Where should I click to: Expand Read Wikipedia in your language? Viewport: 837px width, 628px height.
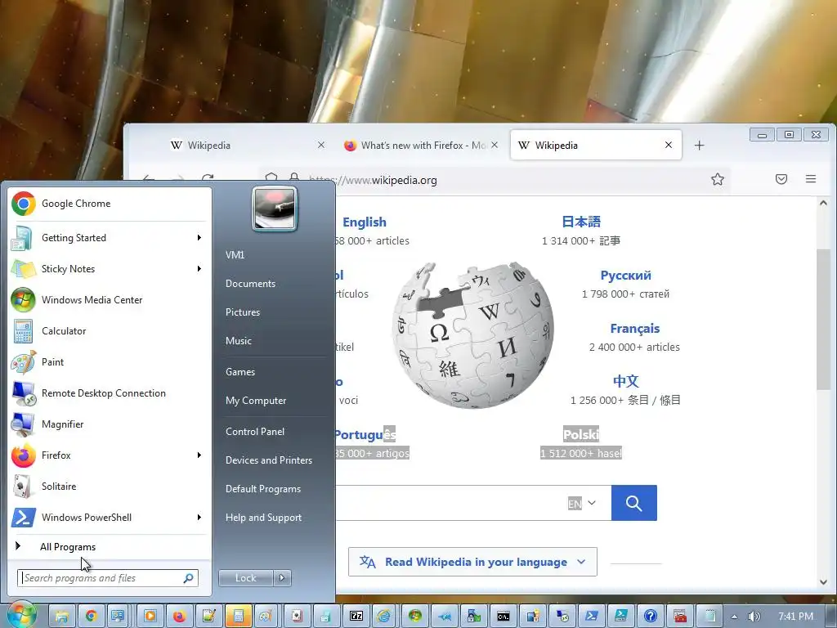click(x=472, y=562)
